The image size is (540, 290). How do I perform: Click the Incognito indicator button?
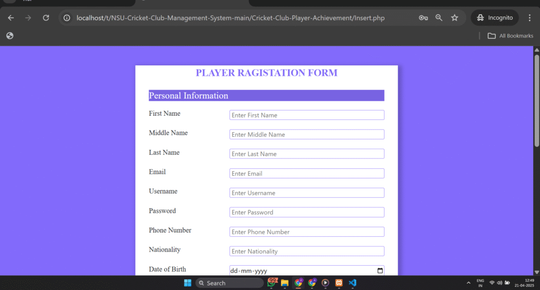[495, 18]
